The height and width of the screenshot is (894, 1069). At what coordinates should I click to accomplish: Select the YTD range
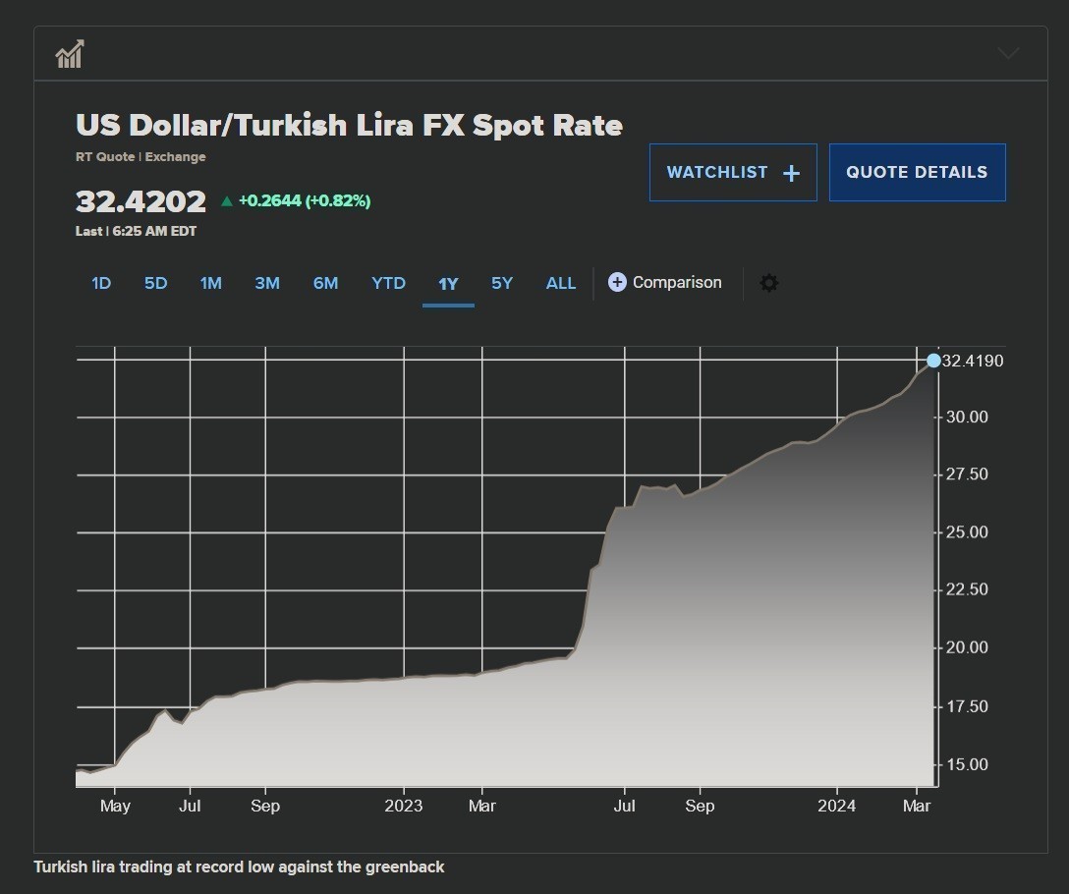(x=388, y=283)
